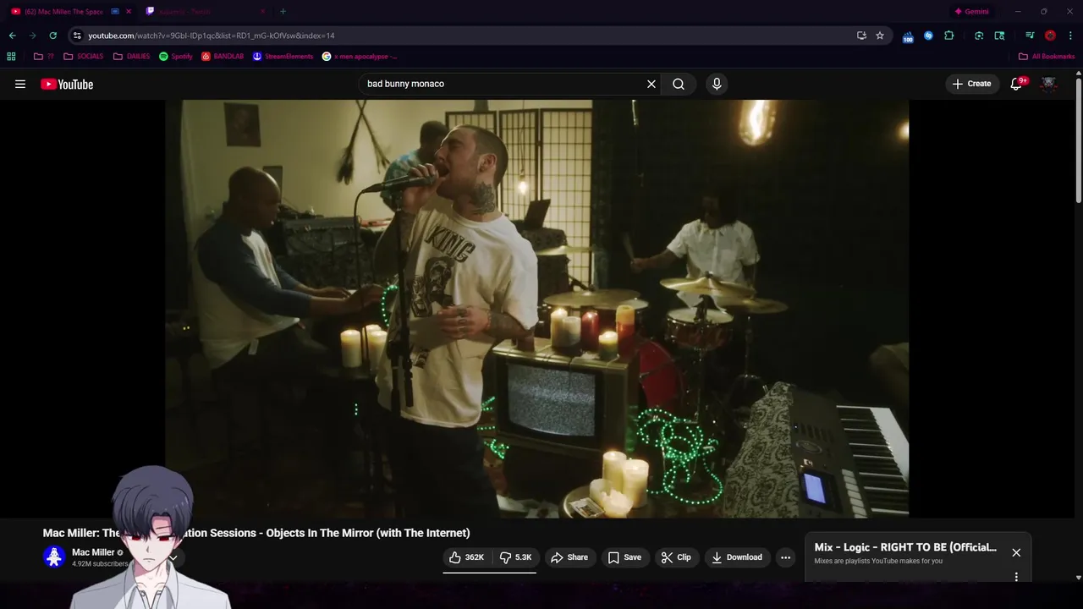This screenshot has width=1083, height=609.
Task: Open the Mac Miller channel name link
Action: coord(93,552)
